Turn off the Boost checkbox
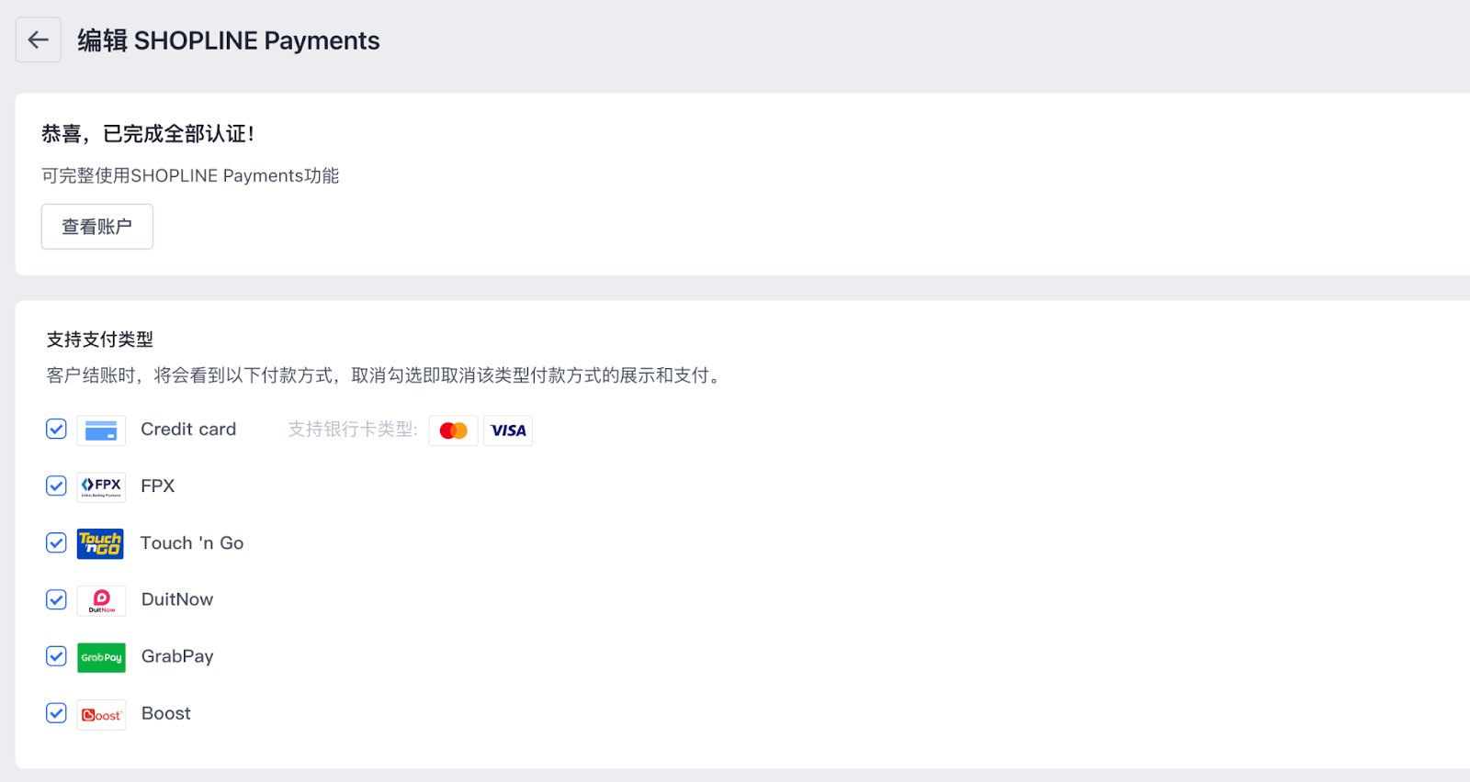1470x782 pixels. (56, 713)
